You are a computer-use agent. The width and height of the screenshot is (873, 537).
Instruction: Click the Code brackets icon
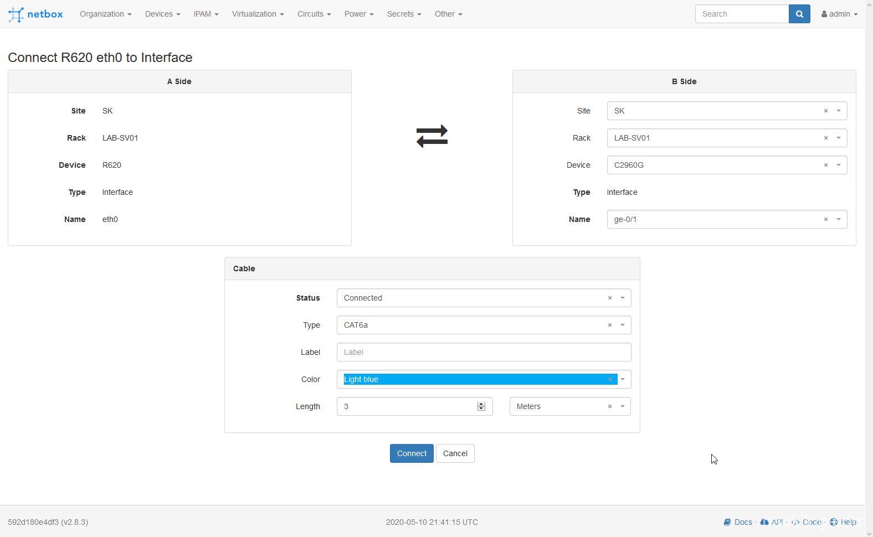click(x=795, y=522)
